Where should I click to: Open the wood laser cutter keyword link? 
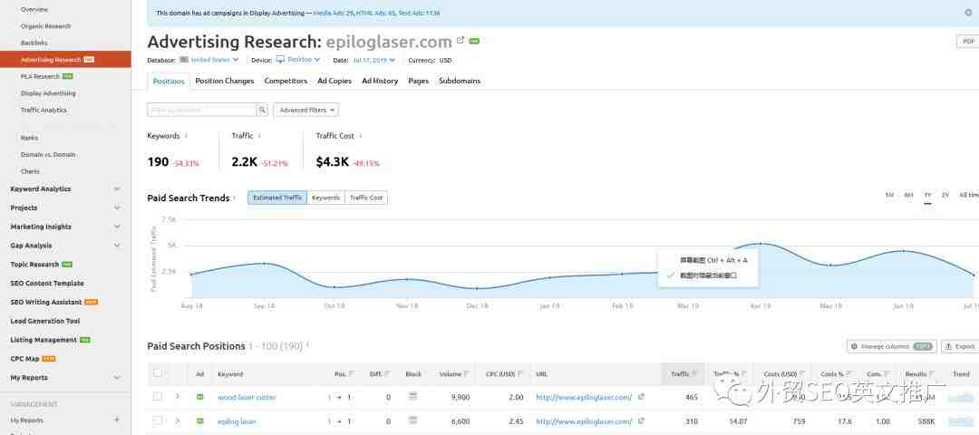point(247,397)
